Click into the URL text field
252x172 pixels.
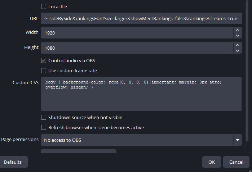coord(141,18)
